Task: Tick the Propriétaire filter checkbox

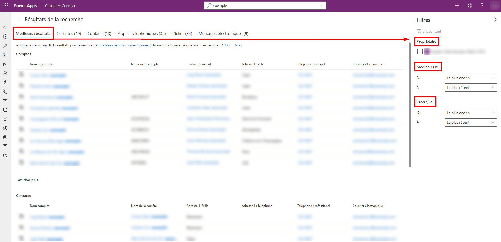Action: [420, 52]
